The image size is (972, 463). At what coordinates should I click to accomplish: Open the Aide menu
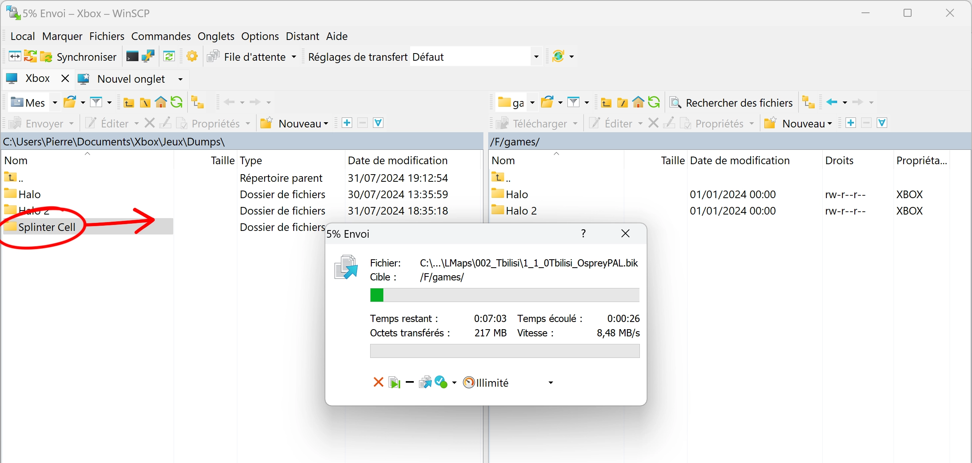337,36
